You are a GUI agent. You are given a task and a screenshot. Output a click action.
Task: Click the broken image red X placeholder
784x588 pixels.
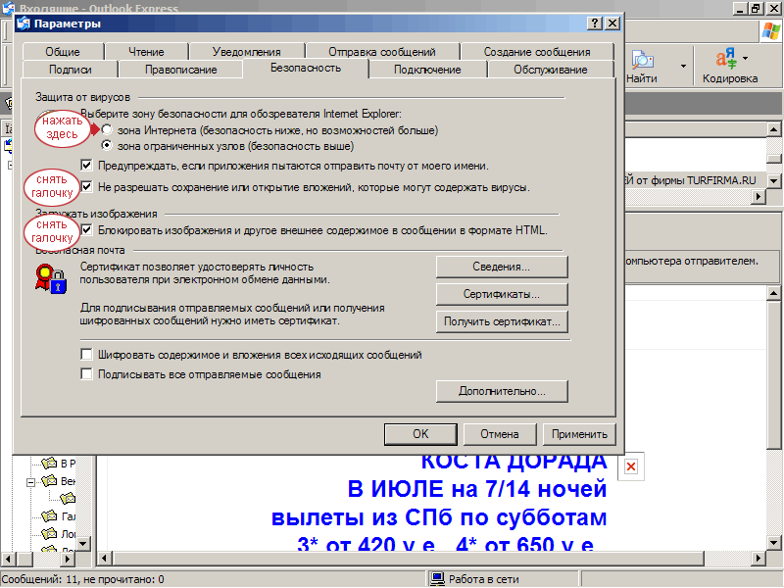[631, 466]
